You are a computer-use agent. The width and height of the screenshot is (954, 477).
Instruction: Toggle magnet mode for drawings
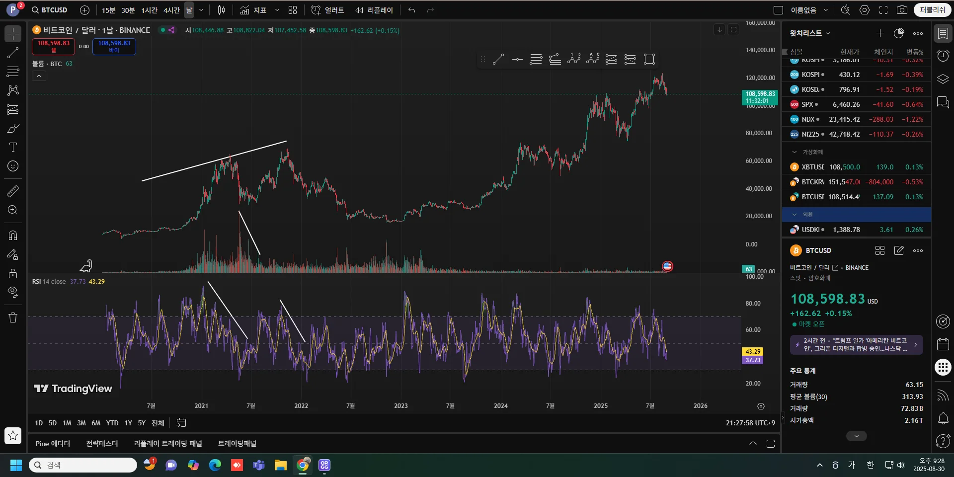click(13, 236)
